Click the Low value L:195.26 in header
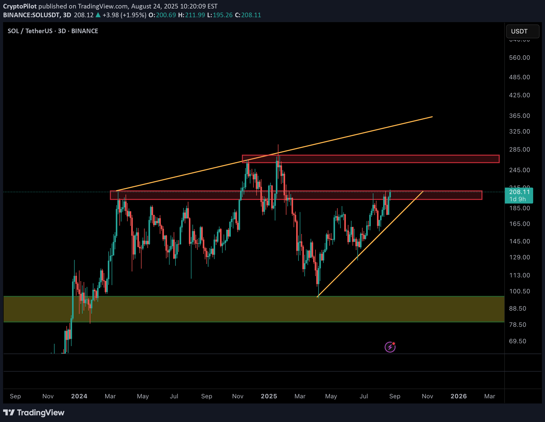The width and height of the screenshot is (545, 422). pyautogui.click(x=220, y=15)
